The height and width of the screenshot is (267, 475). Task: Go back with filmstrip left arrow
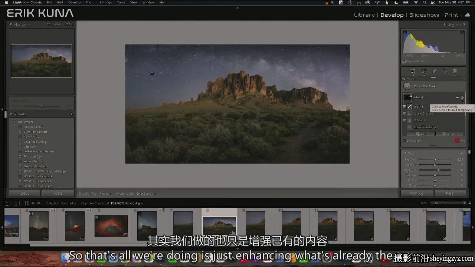click(x=33, y=203)
